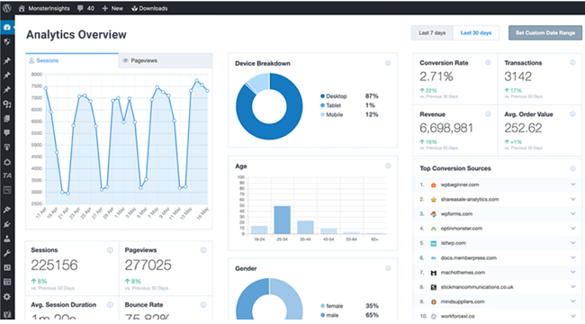Viewport: 585px width, 324px height.
Task: Click the Revenue info icon
Action: [488, 113]
